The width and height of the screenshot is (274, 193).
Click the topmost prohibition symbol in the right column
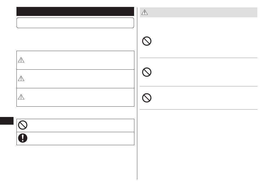[147, 41]
